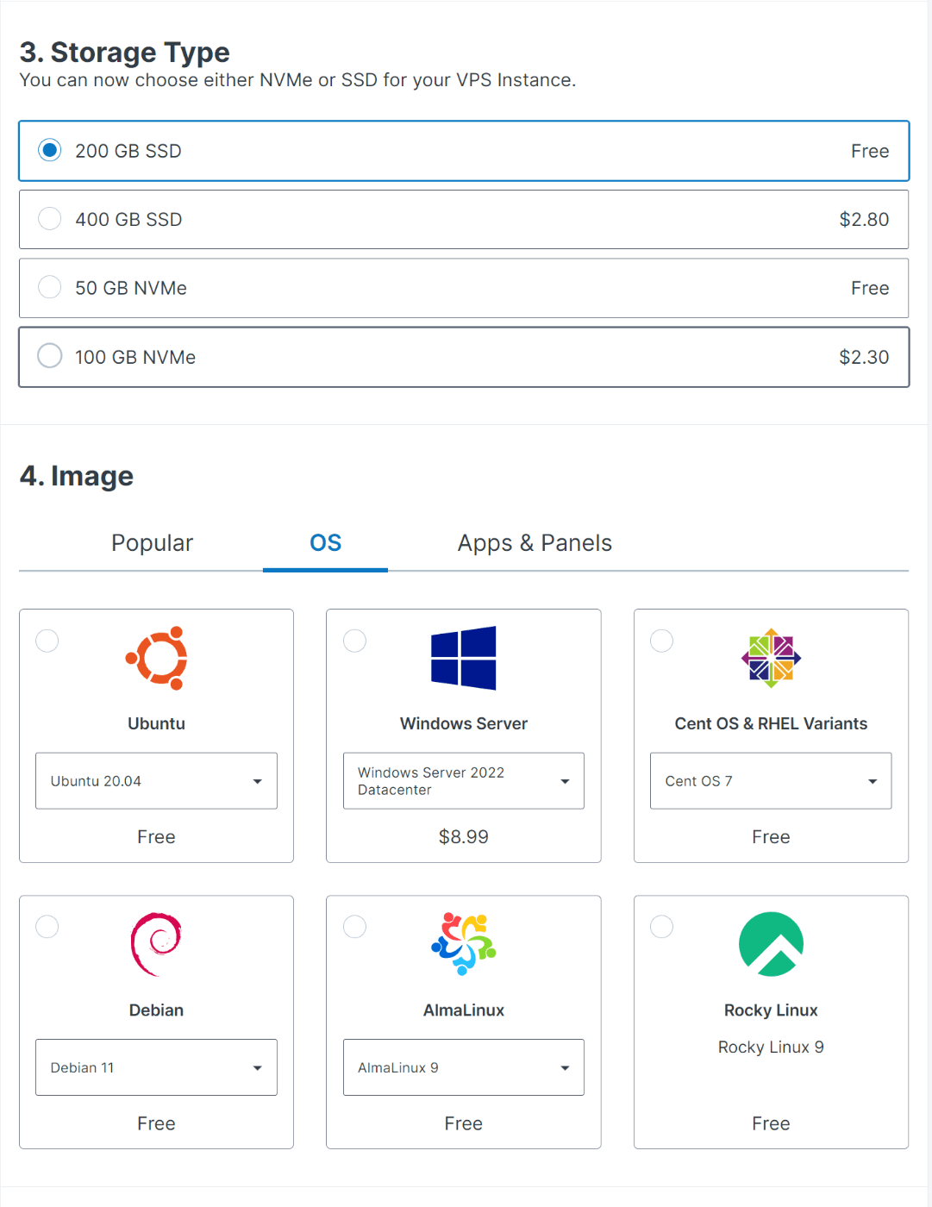Click the '50 GB NVMe' label text
932x1207 pixels.
coord(131,288)
